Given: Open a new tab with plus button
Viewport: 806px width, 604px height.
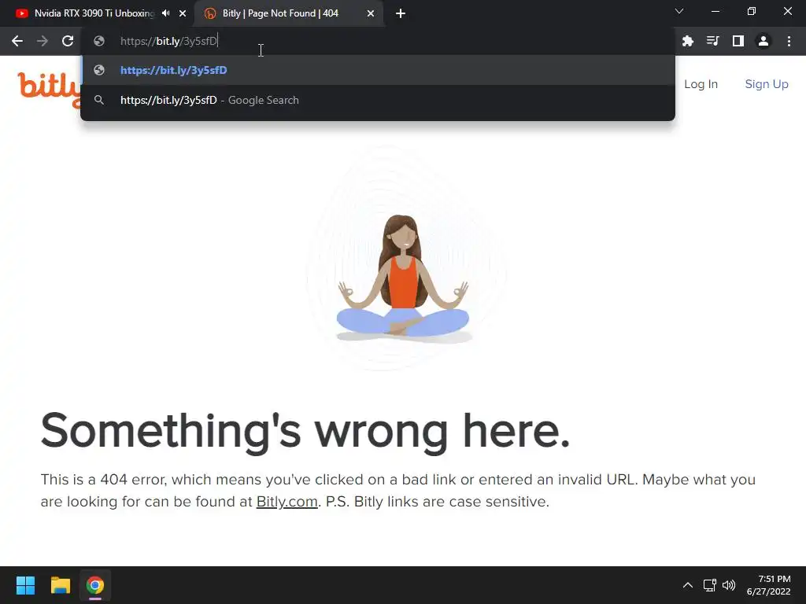Looking at the screenshot, I should 401,13.
